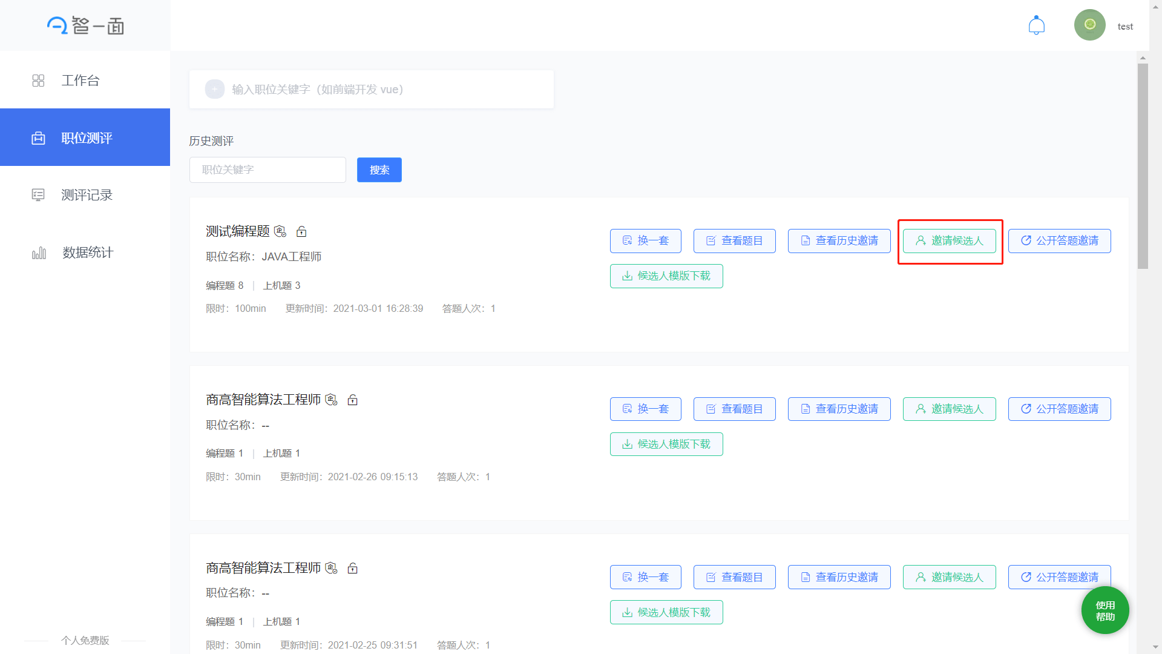1162x654 pixels.
Task: Click 公开答题邀请 in the 2021-02-26 assessment card
Action: coord(1059,409)
